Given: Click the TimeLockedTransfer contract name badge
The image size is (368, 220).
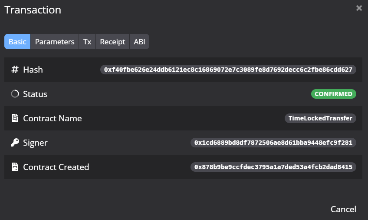Looking at the screenshot, I should tap(320, 118).
